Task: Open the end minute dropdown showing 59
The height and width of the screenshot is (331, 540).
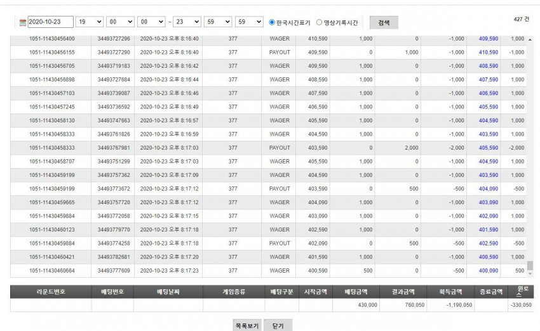Action: [218, 22]
